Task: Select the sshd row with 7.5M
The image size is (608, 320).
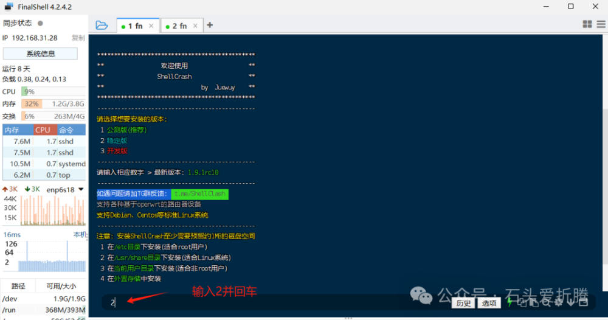Action: pyautogui.click(x=44, y=153)
